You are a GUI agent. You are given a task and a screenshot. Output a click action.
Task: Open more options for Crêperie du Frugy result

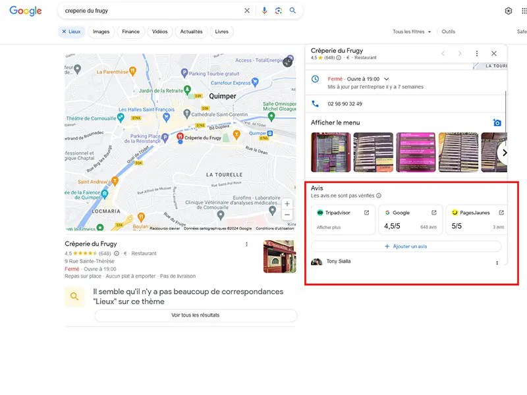(x=246, y=244)
